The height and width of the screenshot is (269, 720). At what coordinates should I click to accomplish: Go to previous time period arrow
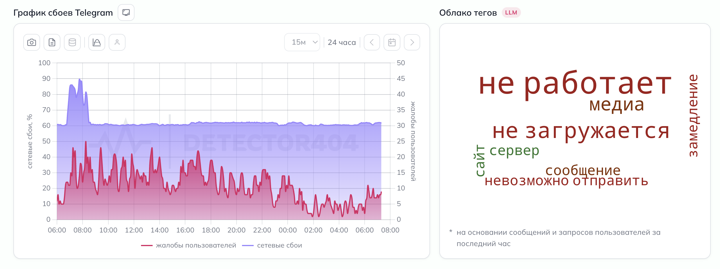pos(372,43)
